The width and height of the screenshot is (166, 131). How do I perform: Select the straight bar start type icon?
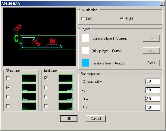(29, 78)
